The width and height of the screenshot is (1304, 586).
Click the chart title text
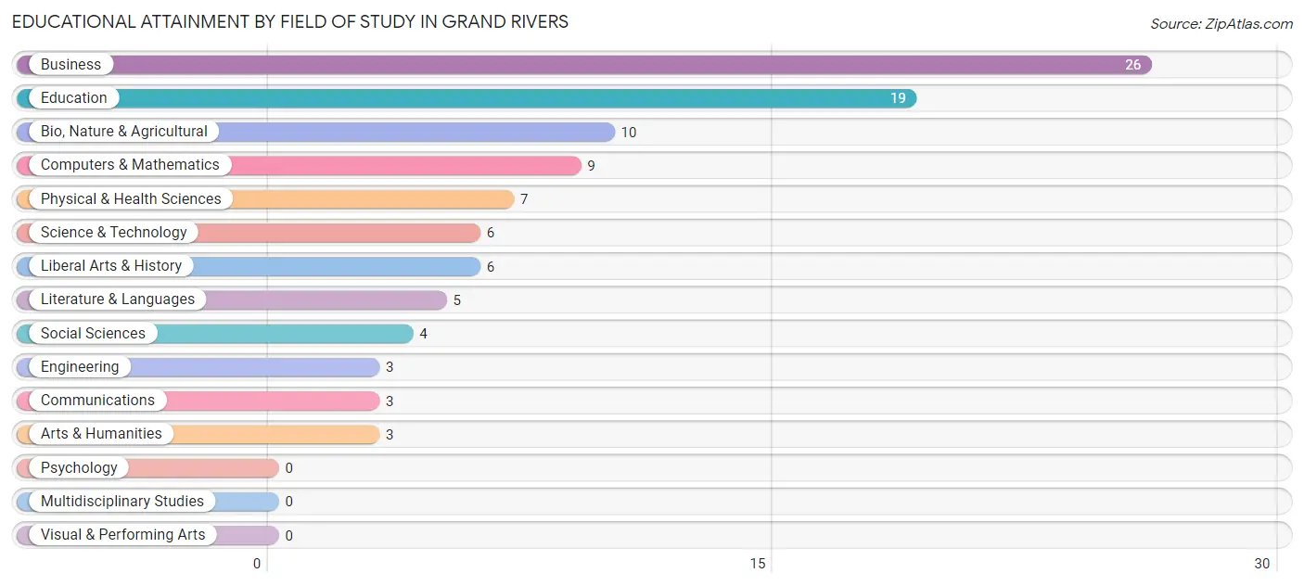tap(290, 21)
